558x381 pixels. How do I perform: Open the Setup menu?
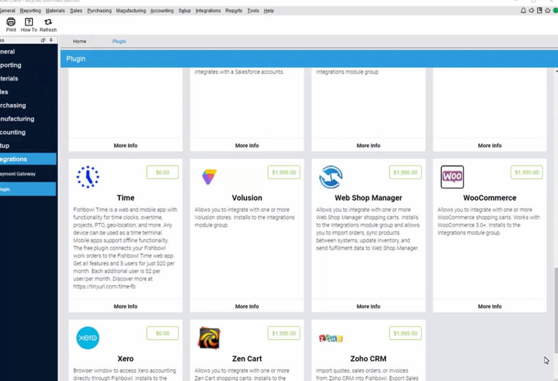click(185, 11)
